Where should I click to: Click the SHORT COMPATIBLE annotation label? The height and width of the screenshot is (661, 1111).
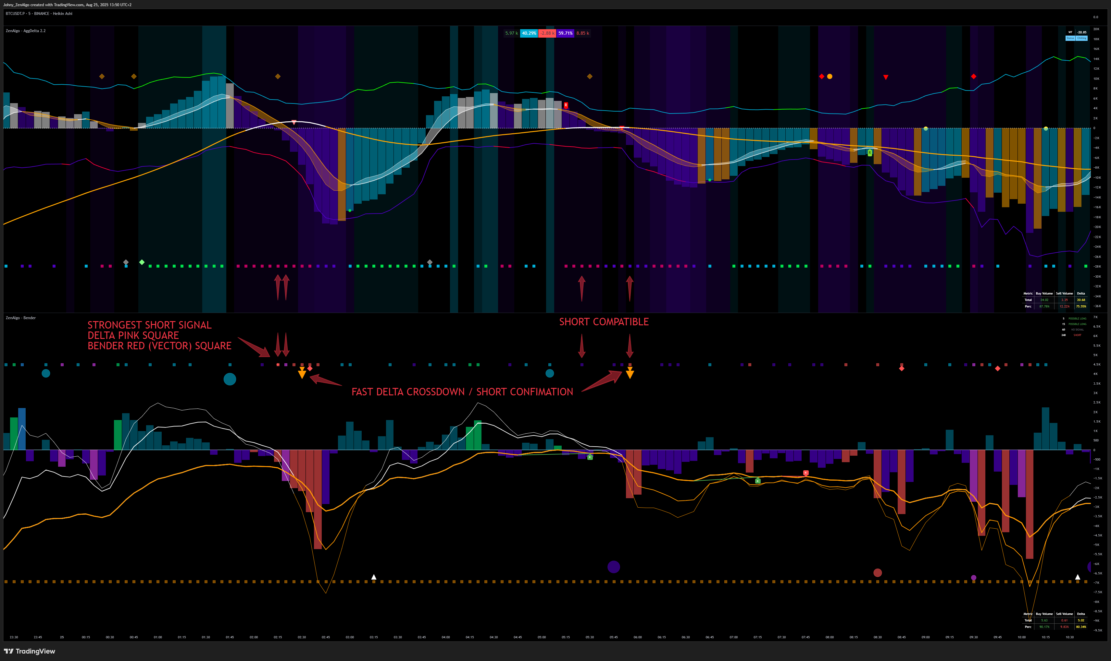click(x=604, y=322)
